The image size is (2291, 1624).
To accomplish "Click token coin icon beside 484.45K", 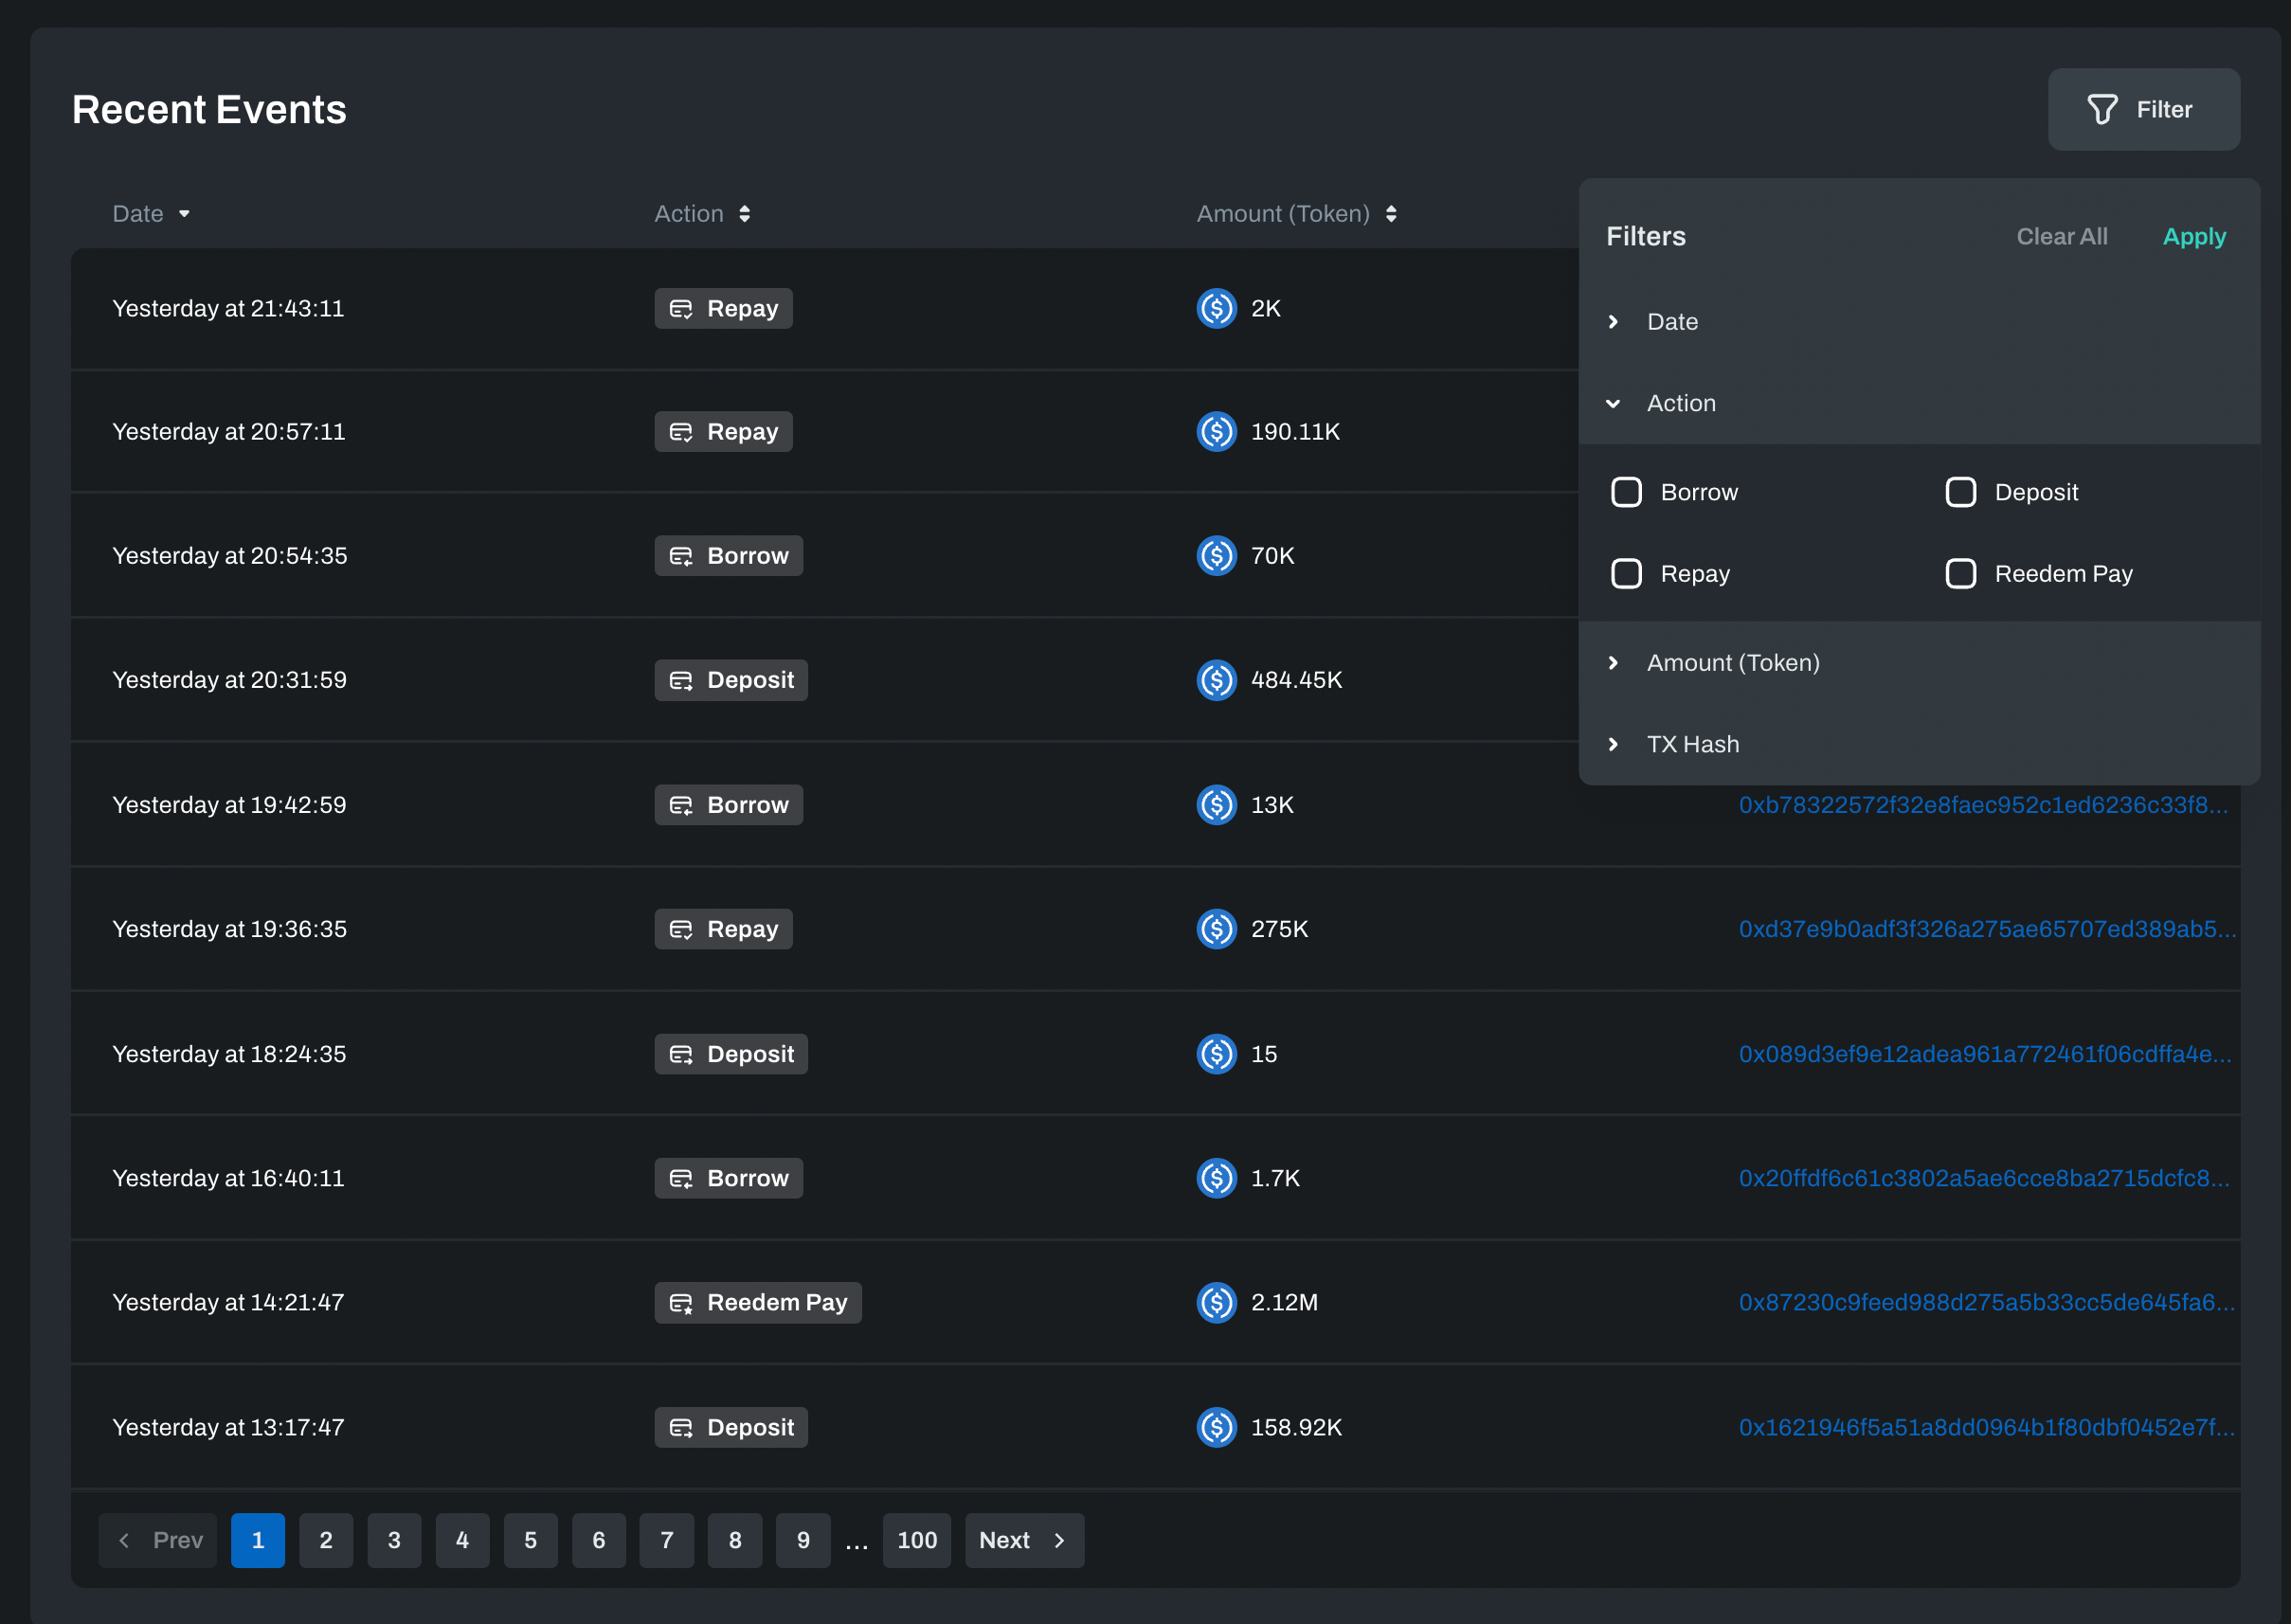I will (1216, 680).
